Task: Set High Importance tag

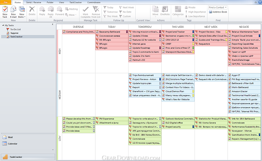Action: tap(195, 12)
